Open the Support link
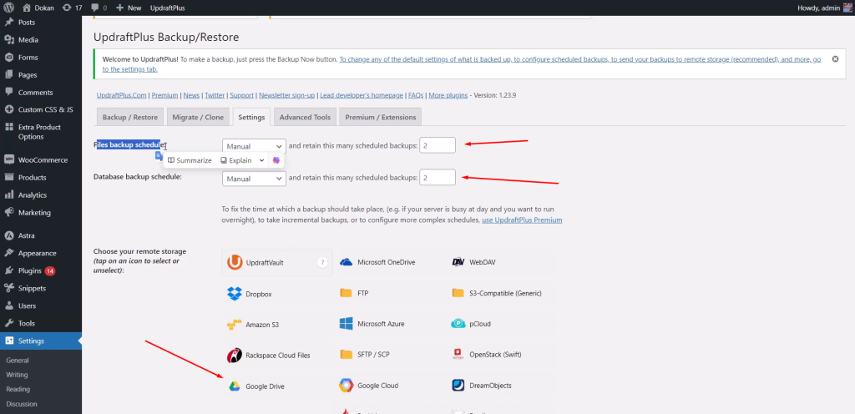This screenshot has height=414, width=855. (241, 95)
